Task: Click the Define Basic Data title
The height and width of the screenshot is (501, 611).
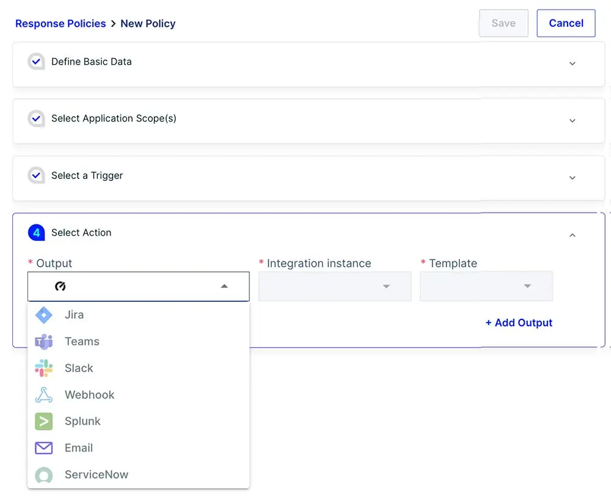Action: pos(92,62)
